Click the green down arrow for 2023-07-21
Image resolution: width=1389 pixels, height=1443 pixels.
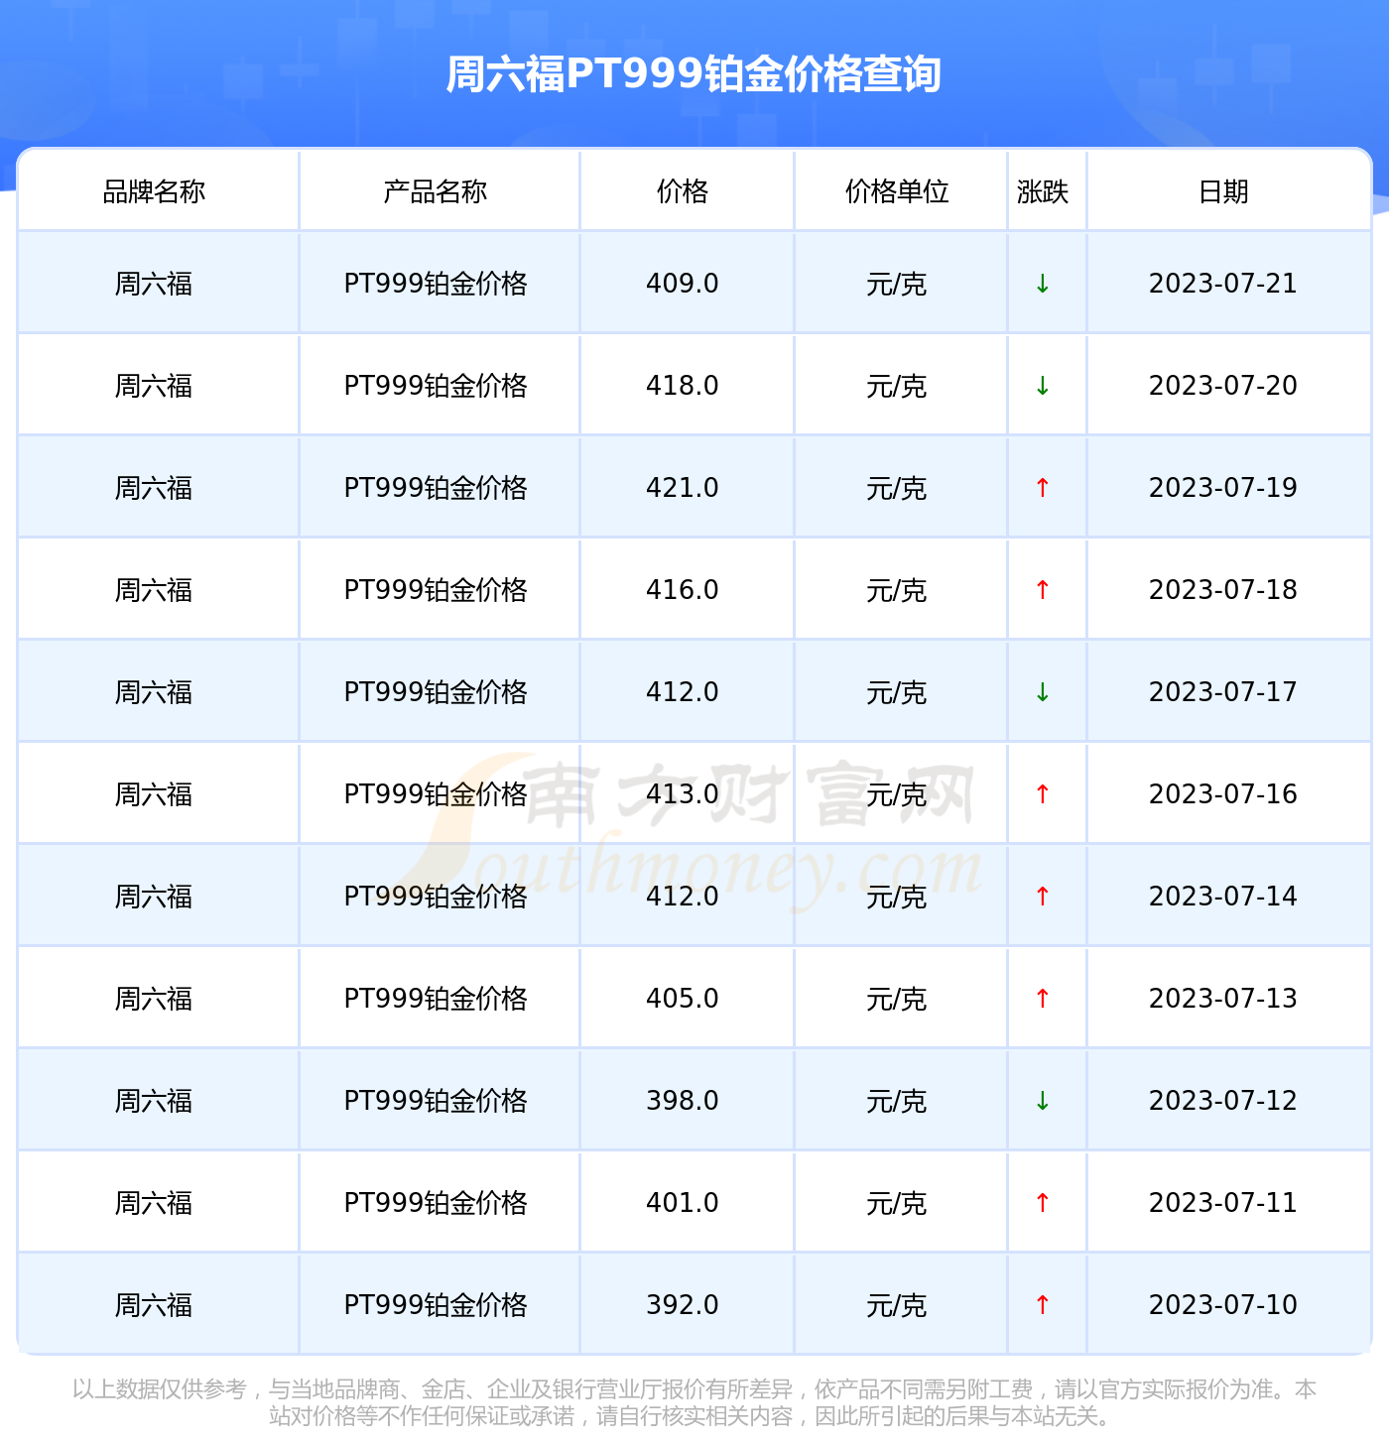pos(1043,284)
